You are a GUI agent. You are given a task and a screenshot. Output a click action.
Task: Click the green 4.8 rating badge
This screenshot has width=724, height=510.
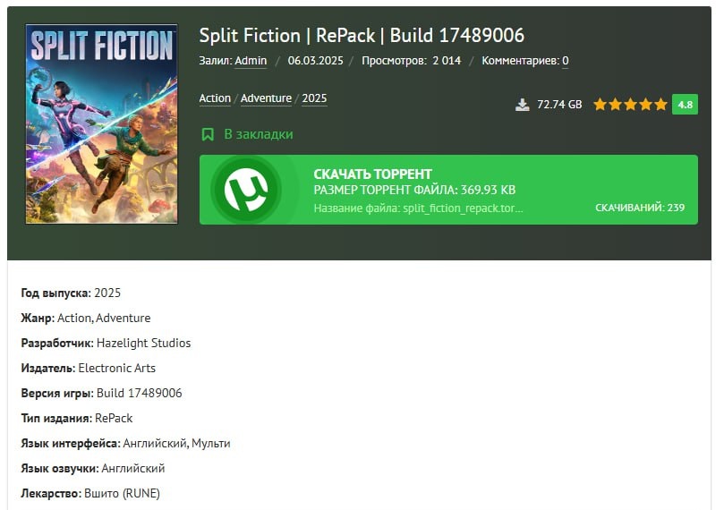click(686, 105)
